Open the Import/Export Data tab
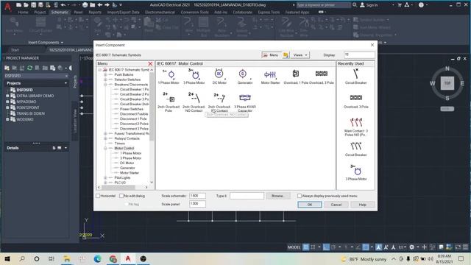Screen dimensions: 471x265 tap(123, 13)
